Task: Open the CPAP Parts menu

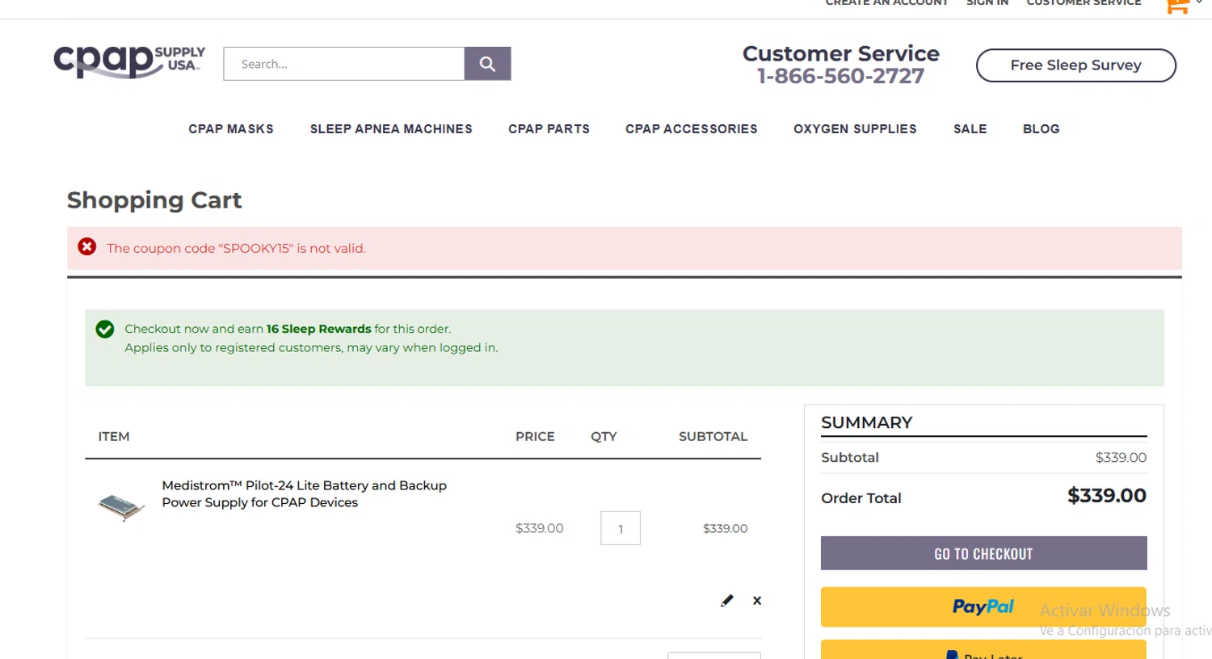Action: tap(549, 129)
